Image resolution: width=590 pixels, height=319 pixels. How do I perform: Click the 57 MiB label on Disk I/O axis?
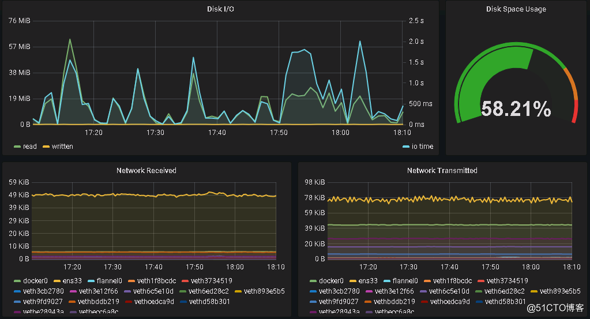pyautogui.click(x=19, y=47)
